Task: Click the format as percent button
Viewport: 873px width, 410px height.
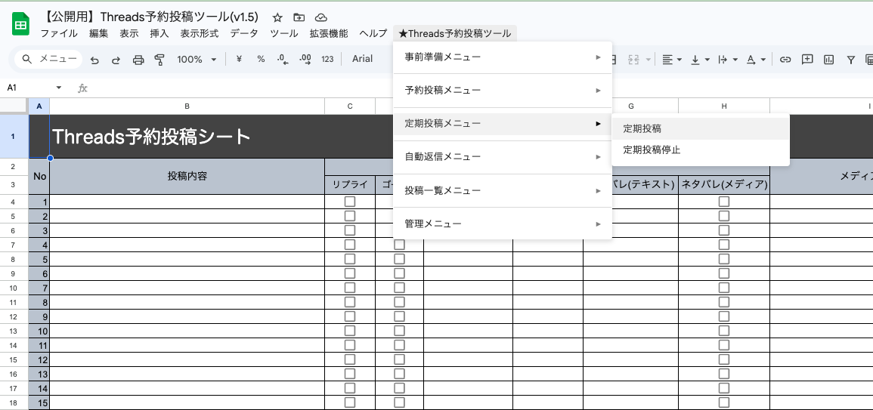Action: click(x=261, y=60)
